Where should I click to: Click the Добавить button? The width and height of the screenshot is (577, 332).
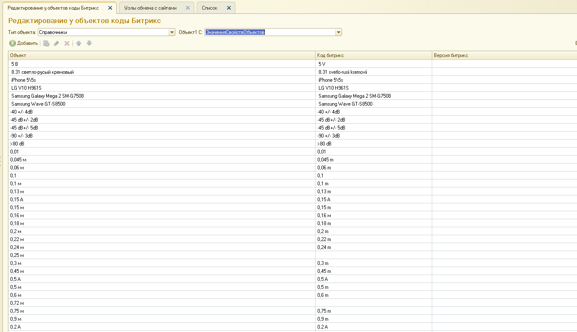tap(24, 43)
